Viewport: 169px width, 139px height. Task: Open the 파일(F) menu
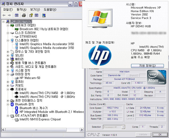8,10
